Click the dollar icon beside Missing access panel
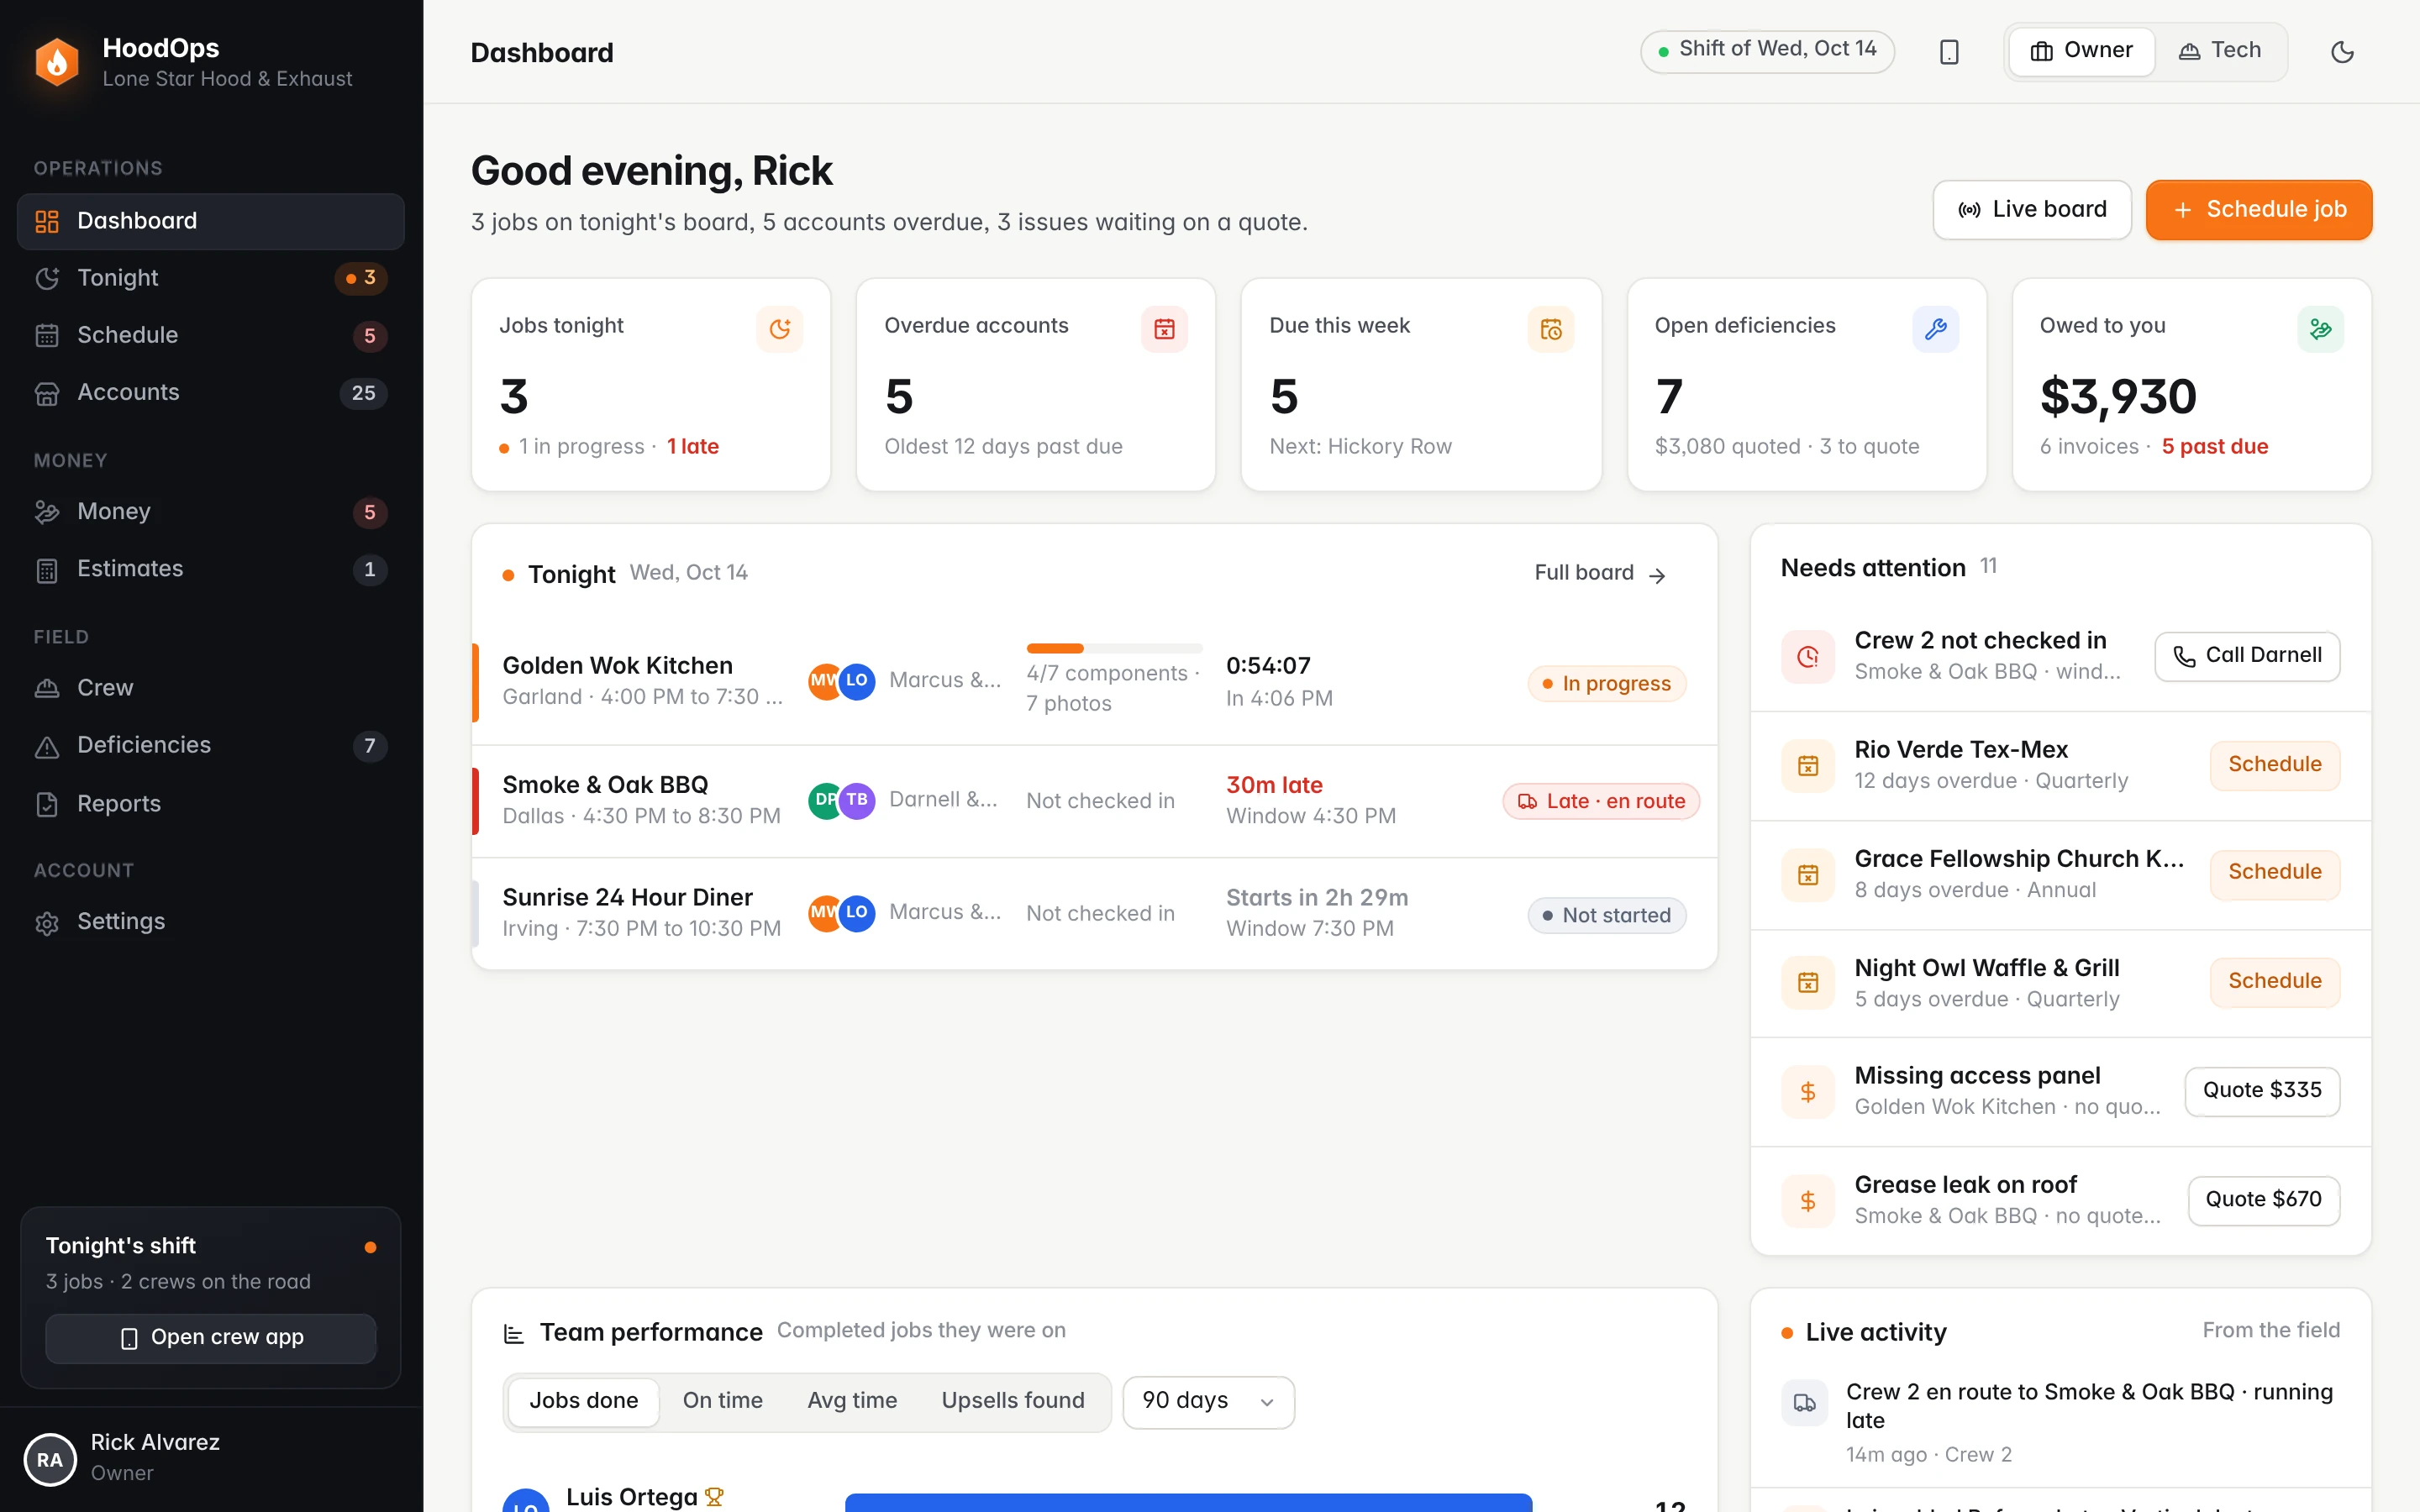Viewport: 2420px width, 1512px height. (1808, 1092)
